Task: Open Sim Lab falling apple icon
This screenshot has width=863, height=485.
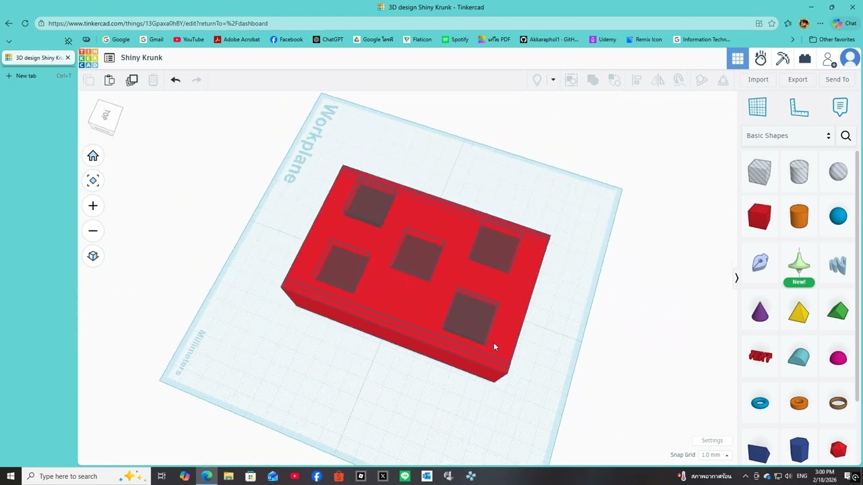Action: pos(761,59)
